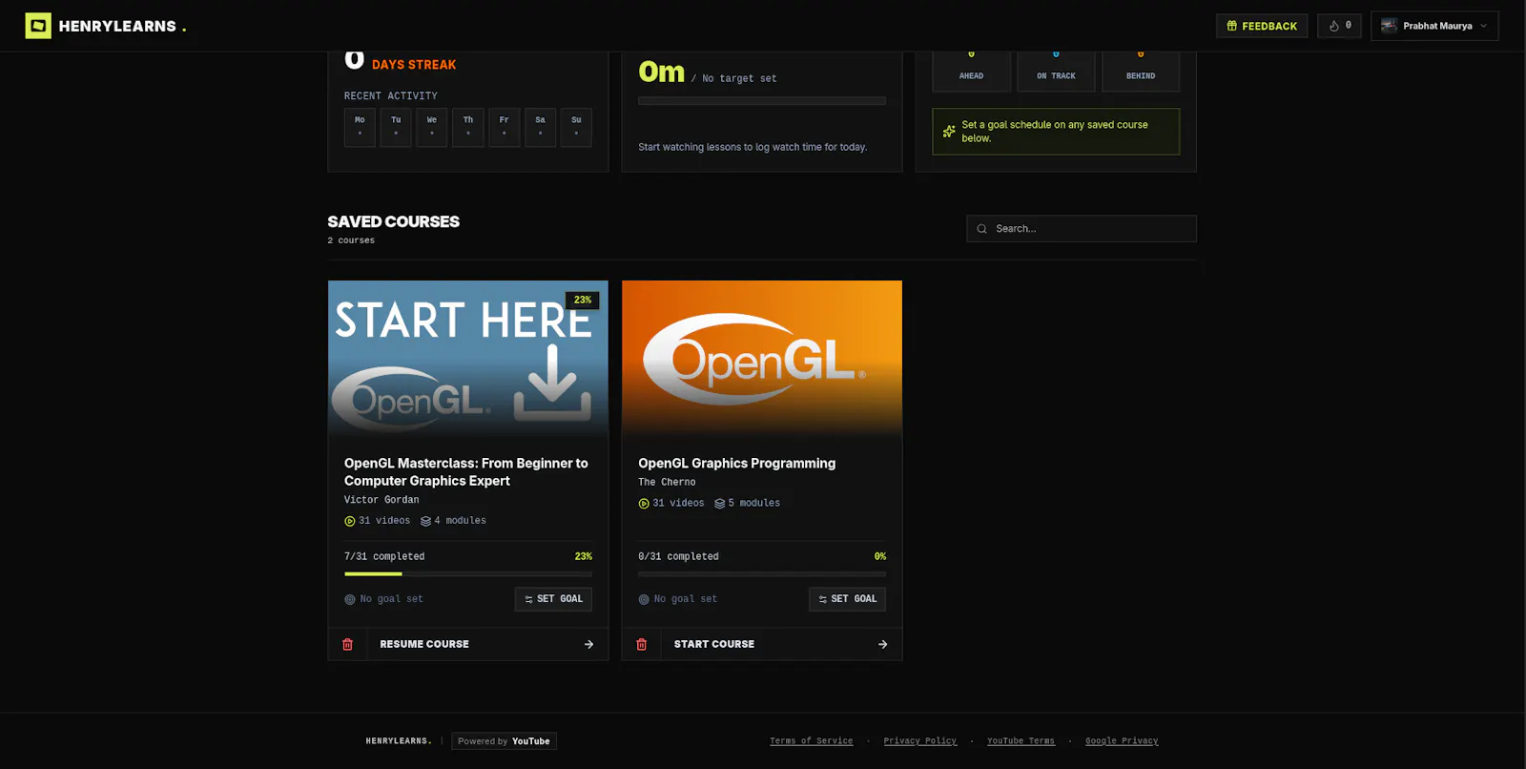Delete OpenGL Graphics Programming via trash icon
This screenshot has height=769, width=1526.
pos(642,645)
